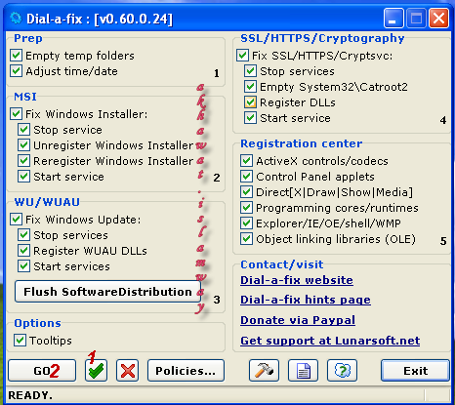
Task: Click Flush SoftwareDistribution button
Action: pyautogui.click(x=107, y=292)
